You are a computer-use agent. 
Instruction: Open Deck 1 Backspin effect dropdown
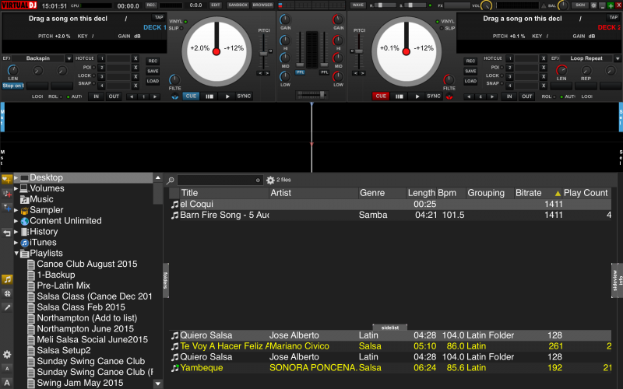click(69, 58)
